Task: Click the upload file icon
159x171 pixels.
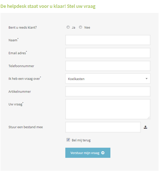Action: [x=145, y=127]
